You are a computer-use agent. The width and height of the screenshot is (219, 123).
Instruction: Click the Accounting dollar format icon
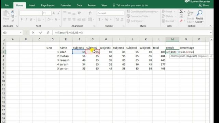tap(99, 19)
